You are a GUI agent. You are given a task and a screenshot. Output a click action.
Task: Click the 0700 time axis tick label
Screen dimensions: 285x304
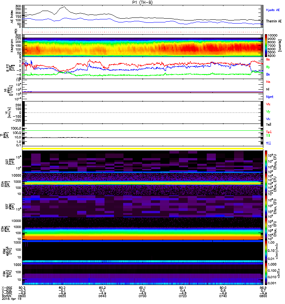coord(142,296)
